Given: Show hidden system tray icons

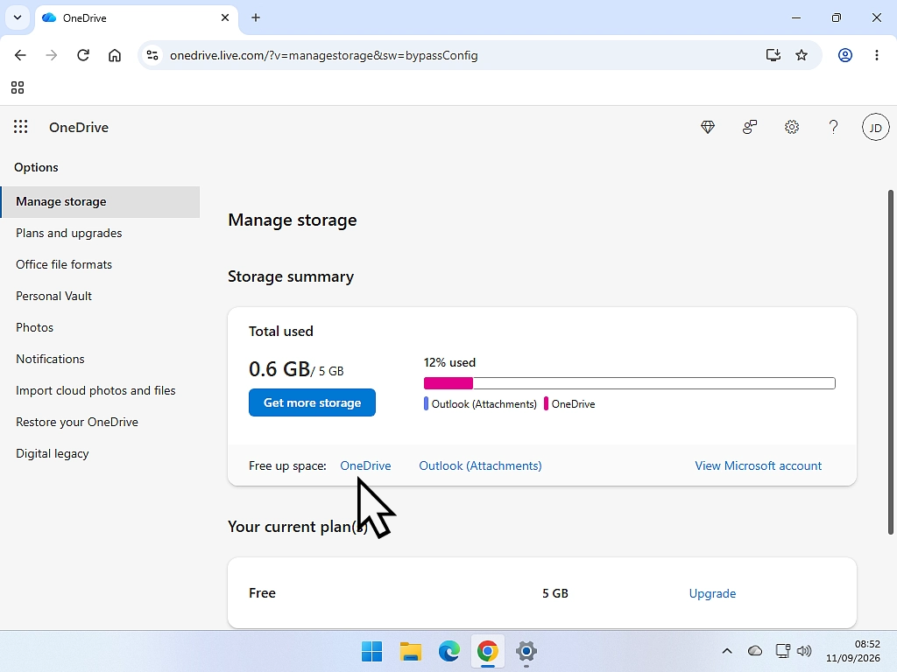Looking at the screenshot, I should click(727, 651).
